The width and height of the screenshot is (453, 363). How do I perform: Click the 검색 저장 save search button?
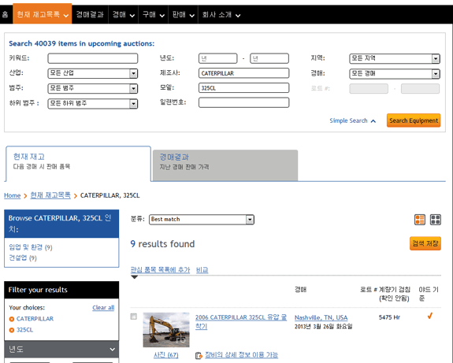point(425,243)
